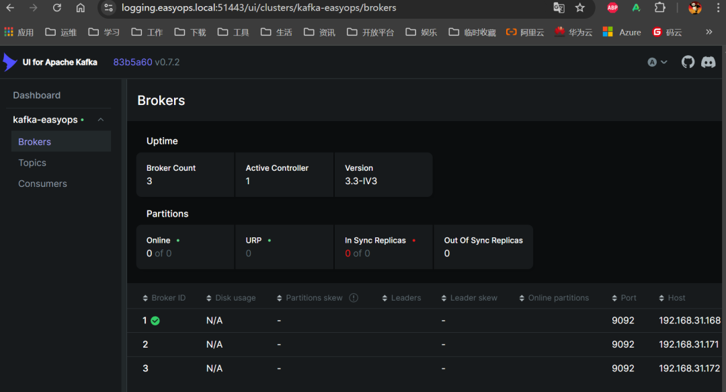
Task: Open the Discord icon link
Action: pos(709,62)
